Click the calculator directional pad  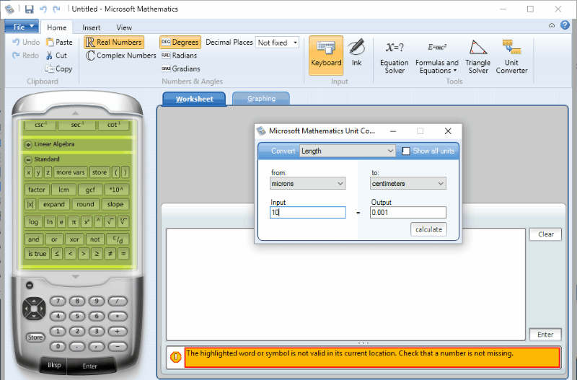click(x=34, y=309)
